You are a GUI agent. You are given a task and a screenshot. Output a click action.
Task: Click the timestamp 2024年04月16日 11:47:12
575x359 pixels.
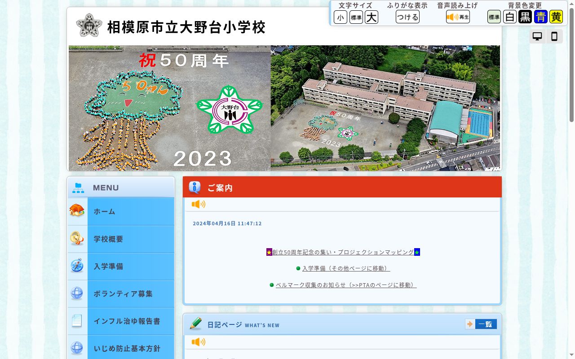[x=227, y=223]
